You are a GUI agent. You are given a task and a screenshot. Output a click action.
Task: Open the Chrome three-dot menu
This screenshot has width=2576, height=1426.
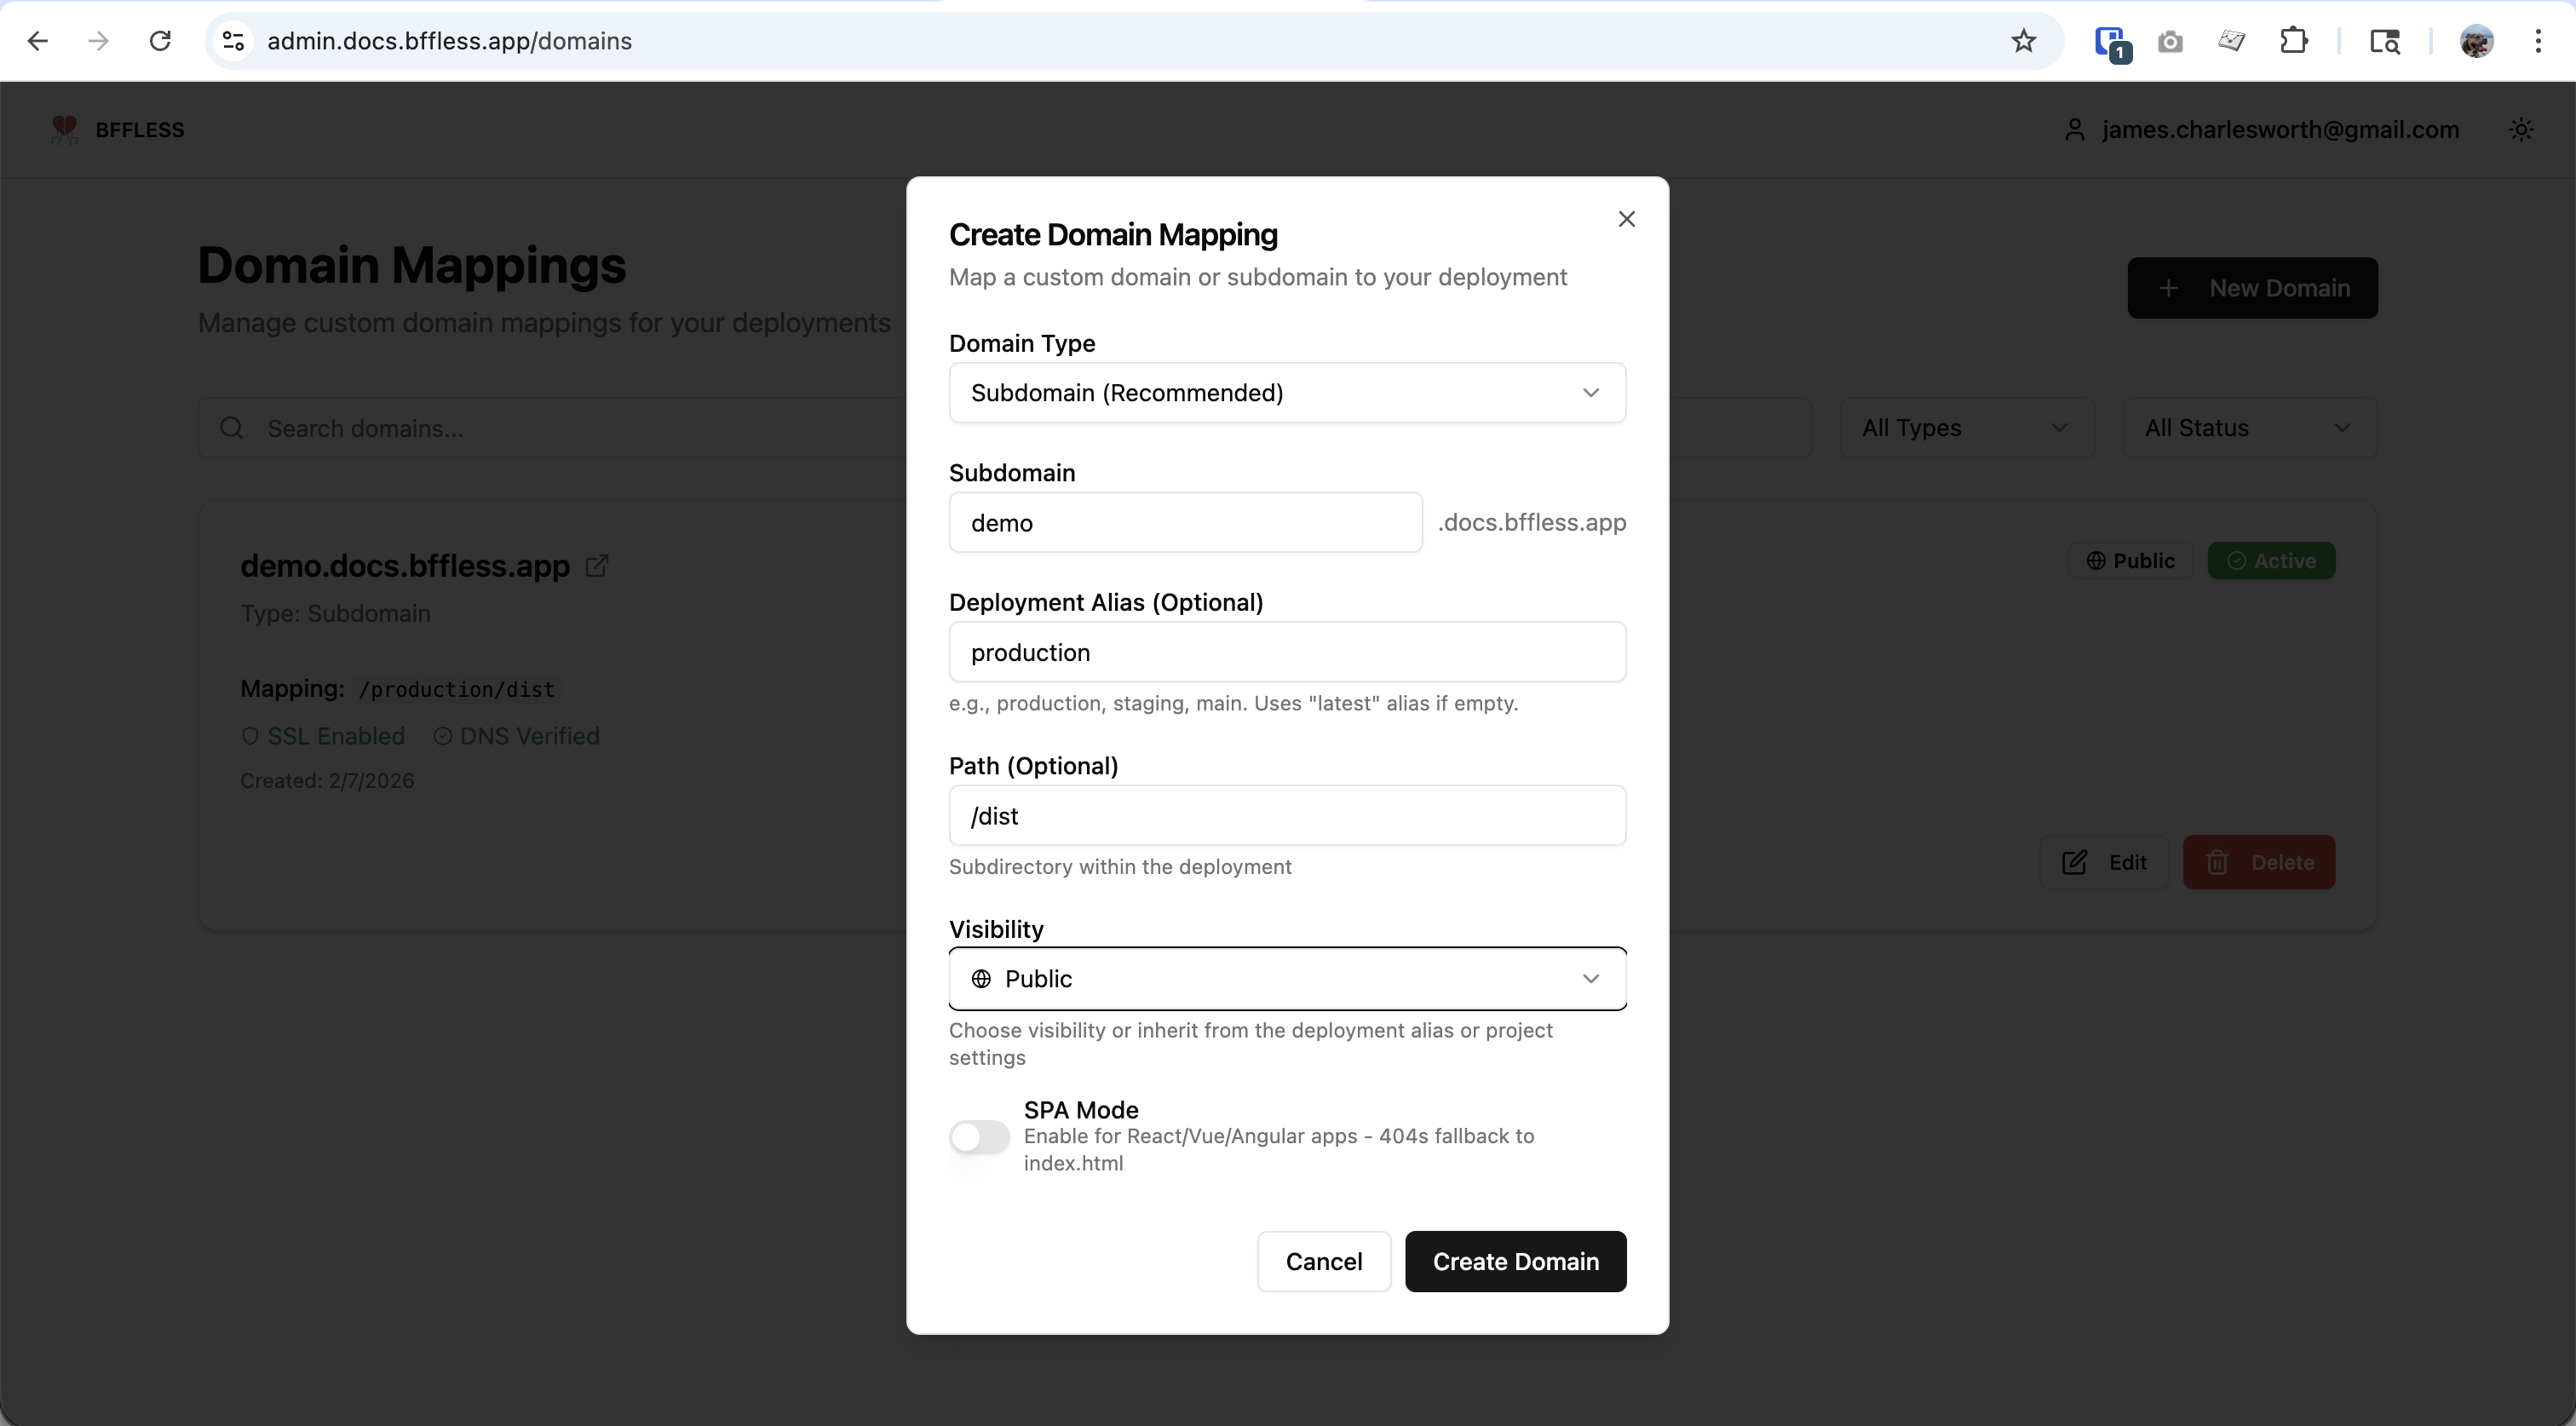pyautogui.click(x=2538, y=41)
